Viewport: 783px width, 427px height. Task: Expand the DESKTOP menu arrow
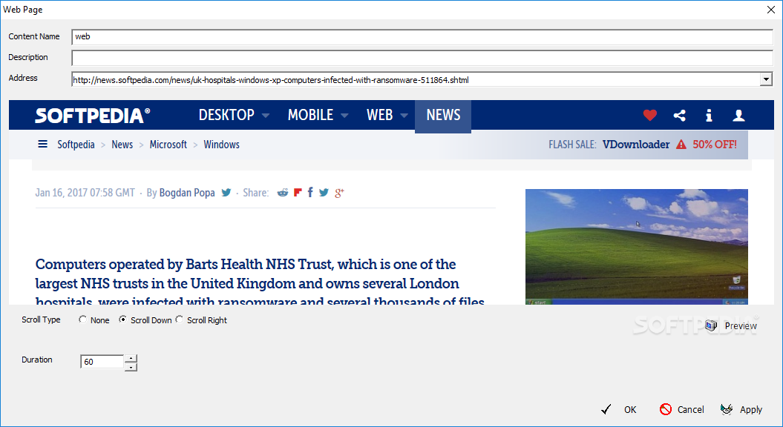[266, 116]
